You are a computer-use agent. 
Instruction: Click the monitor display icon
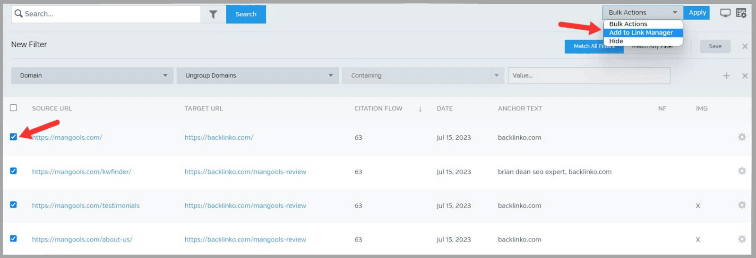(x=725, y=13)
